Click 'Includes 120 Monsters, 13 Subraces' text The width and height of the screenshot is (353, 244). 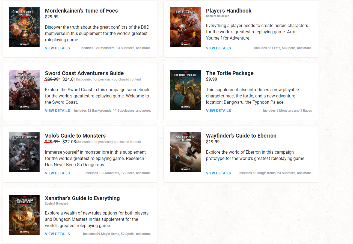click(116, 48)
